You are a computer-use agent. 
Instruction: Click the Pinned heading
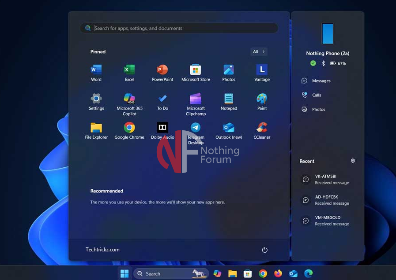click(98, 52)
